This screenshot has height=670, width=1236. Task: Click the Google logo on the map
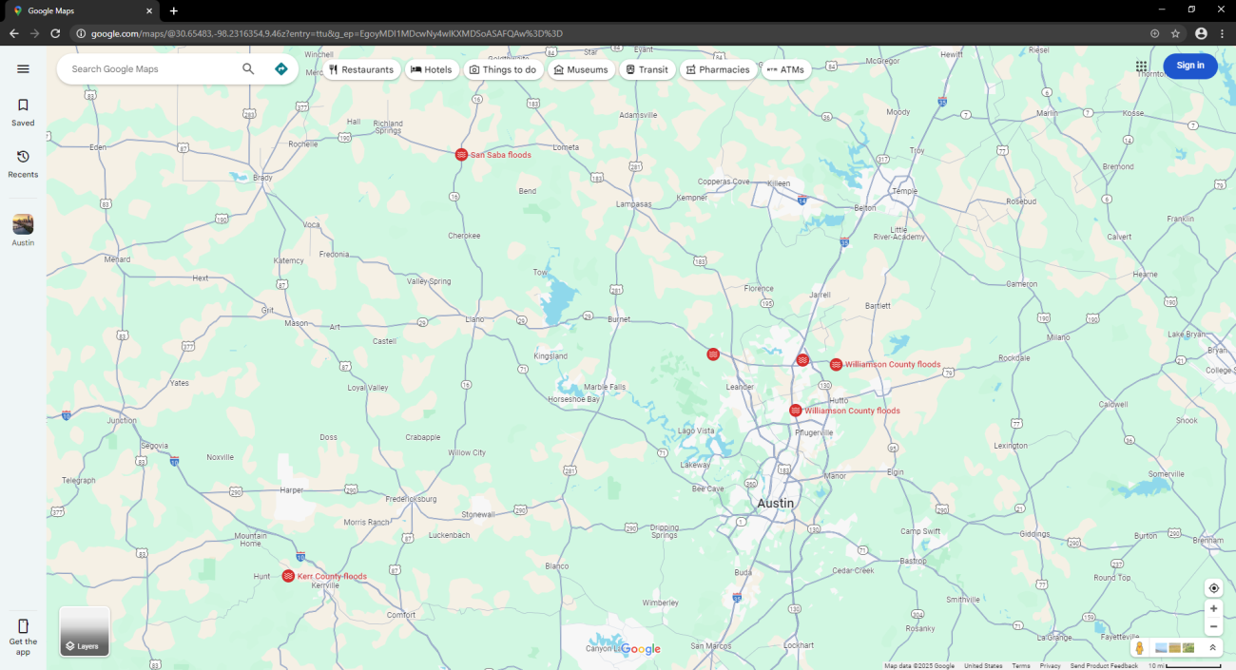[x=640, y=649]
